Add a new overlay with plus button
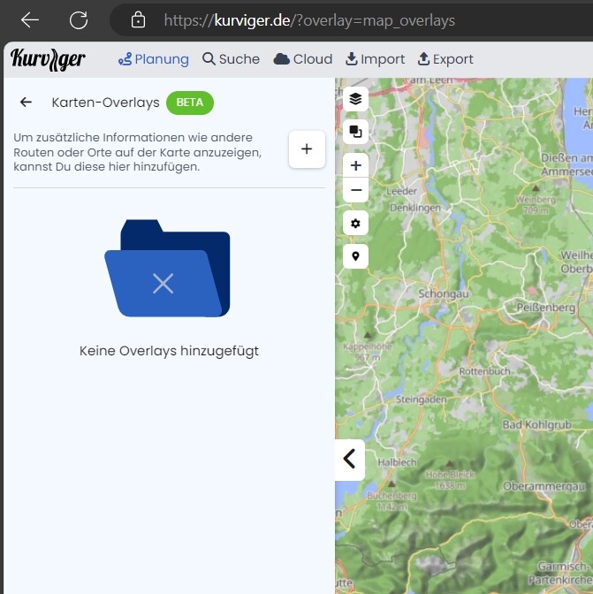Screen dimensions: 593x594 [307, 149]
